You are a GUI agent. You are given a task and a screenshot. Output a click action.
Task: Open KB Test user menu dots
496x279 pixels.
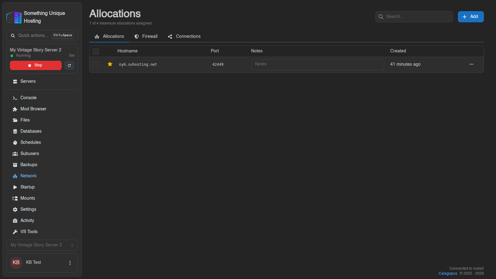[x=70, y=263]
